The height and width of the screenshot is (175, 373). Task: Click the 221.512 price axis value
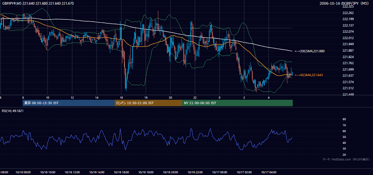(348, 88)
